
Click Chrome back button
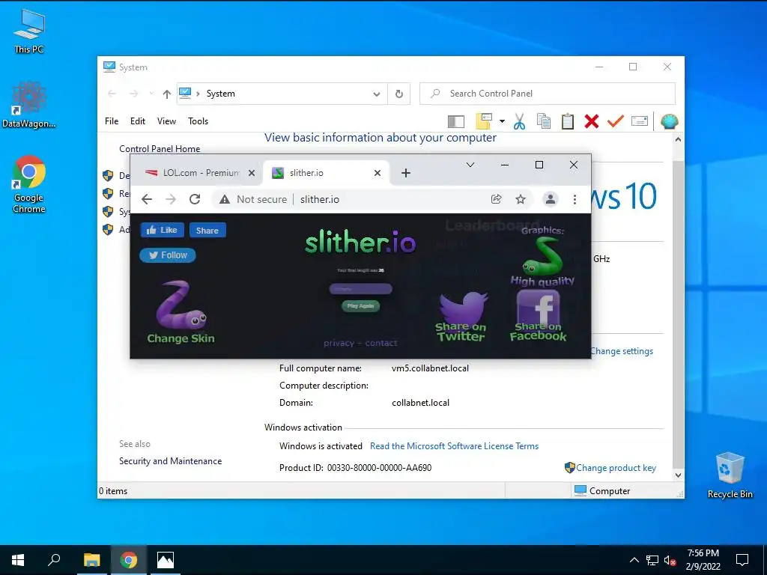147,199
